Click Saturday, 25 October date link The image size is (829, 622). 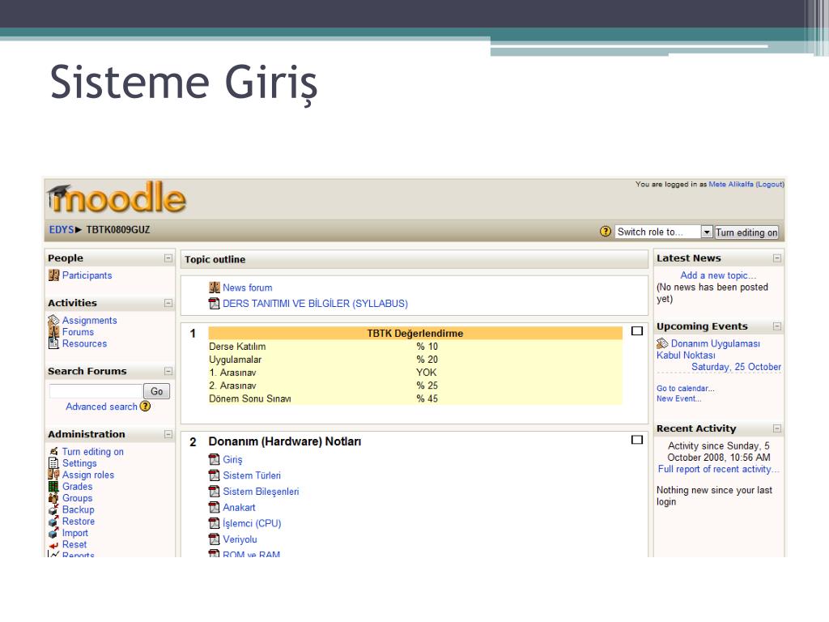click(x=736, y=367)
